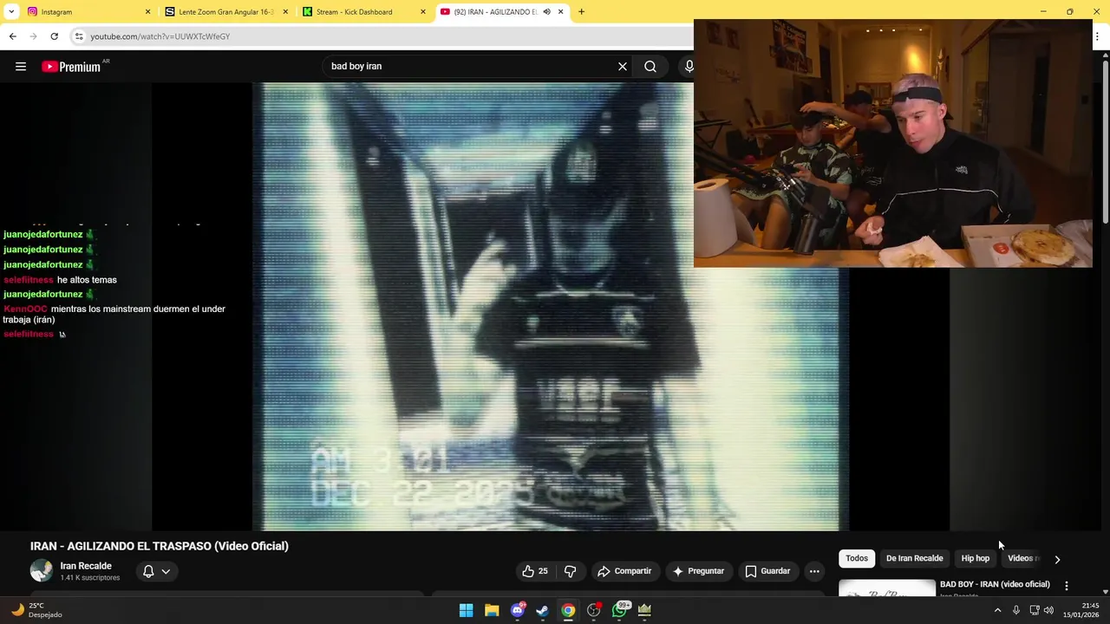
Task: Open options for BAD BOY - IRAN video
Action: click(x=1066, y=586)
